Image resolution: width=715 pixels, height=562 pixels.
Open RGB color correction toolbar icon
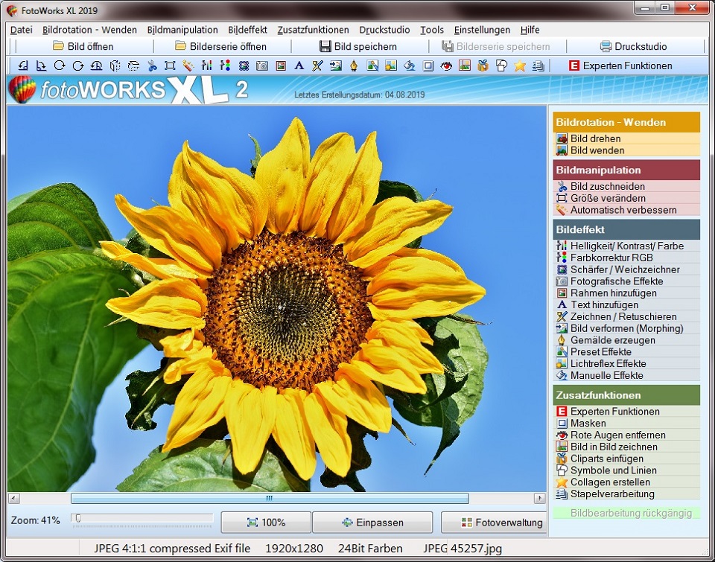point(225,66)
